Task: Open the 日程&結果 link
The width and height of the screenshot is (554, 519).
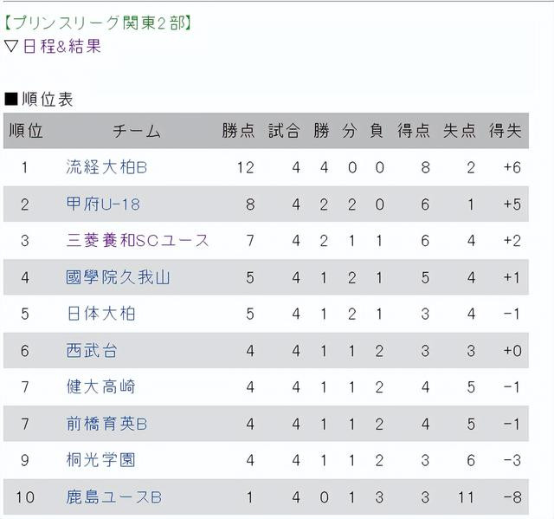Action: [x=62, y=46]
